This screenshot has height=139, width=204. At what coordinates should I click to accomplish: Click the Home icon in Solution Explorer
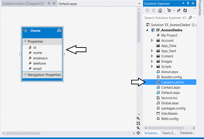click(x=160, y=10)
